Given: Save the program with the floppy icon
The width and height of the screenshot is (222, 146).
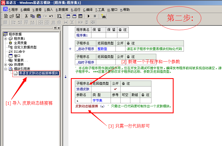Looking at the screenshot, I should pos(18,16).
